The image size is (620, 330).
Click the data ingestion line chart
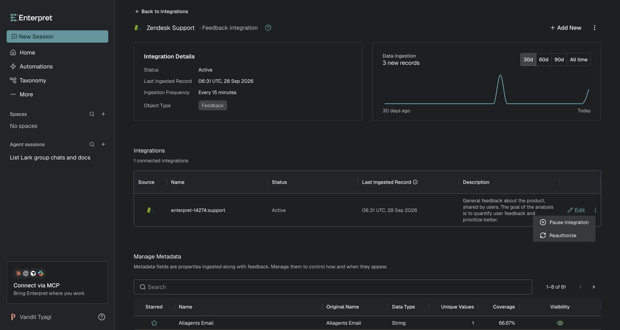487,89
